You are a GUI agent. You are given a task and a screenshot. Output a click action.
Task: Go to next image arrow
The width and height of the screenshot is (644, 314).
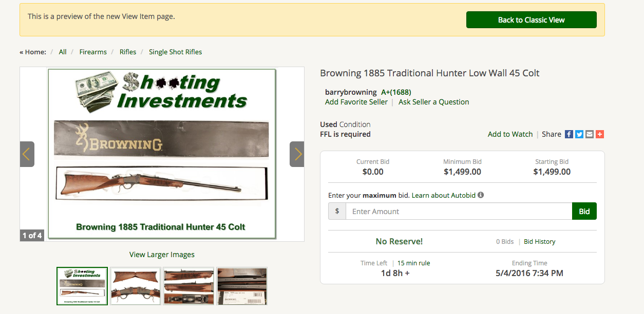pos(297,154)
